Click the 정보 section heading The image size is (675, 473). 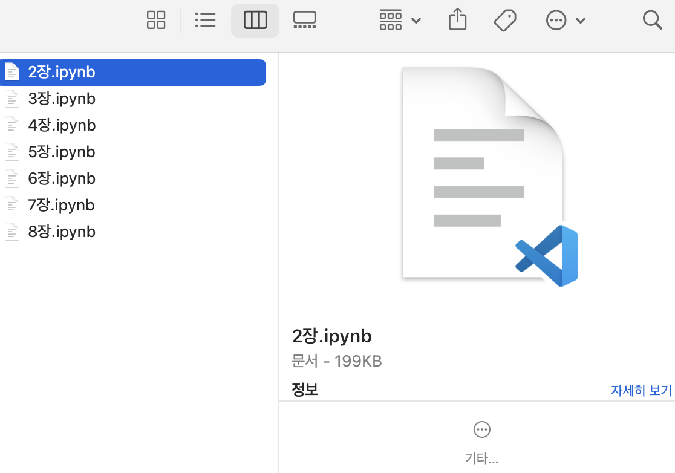click(305, 390)
